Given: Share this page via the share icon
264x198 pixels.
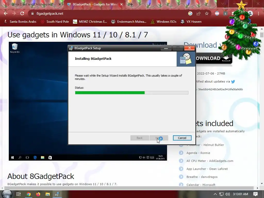Looking at the screenshot, I should pos(199,13).
